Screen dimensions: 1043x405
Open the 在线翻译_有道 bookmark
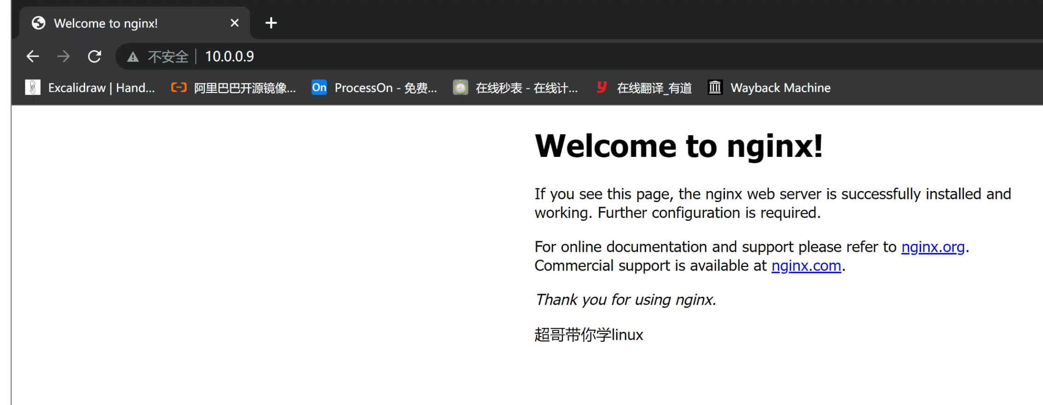point(644,87)
